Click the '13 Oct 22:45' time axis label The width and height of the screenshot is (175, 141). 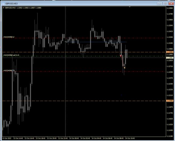pyautogui.click(x=63, y=138)
